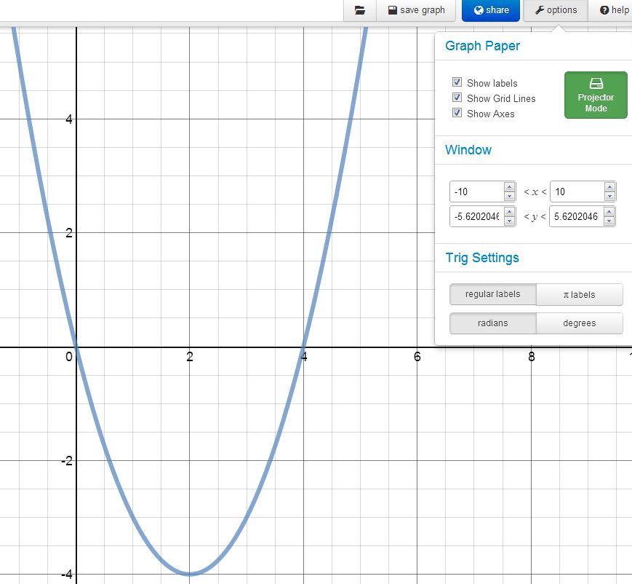Uncheck the Show Axes checkbox
Screen dimensions: 632x584
(457, 113)
